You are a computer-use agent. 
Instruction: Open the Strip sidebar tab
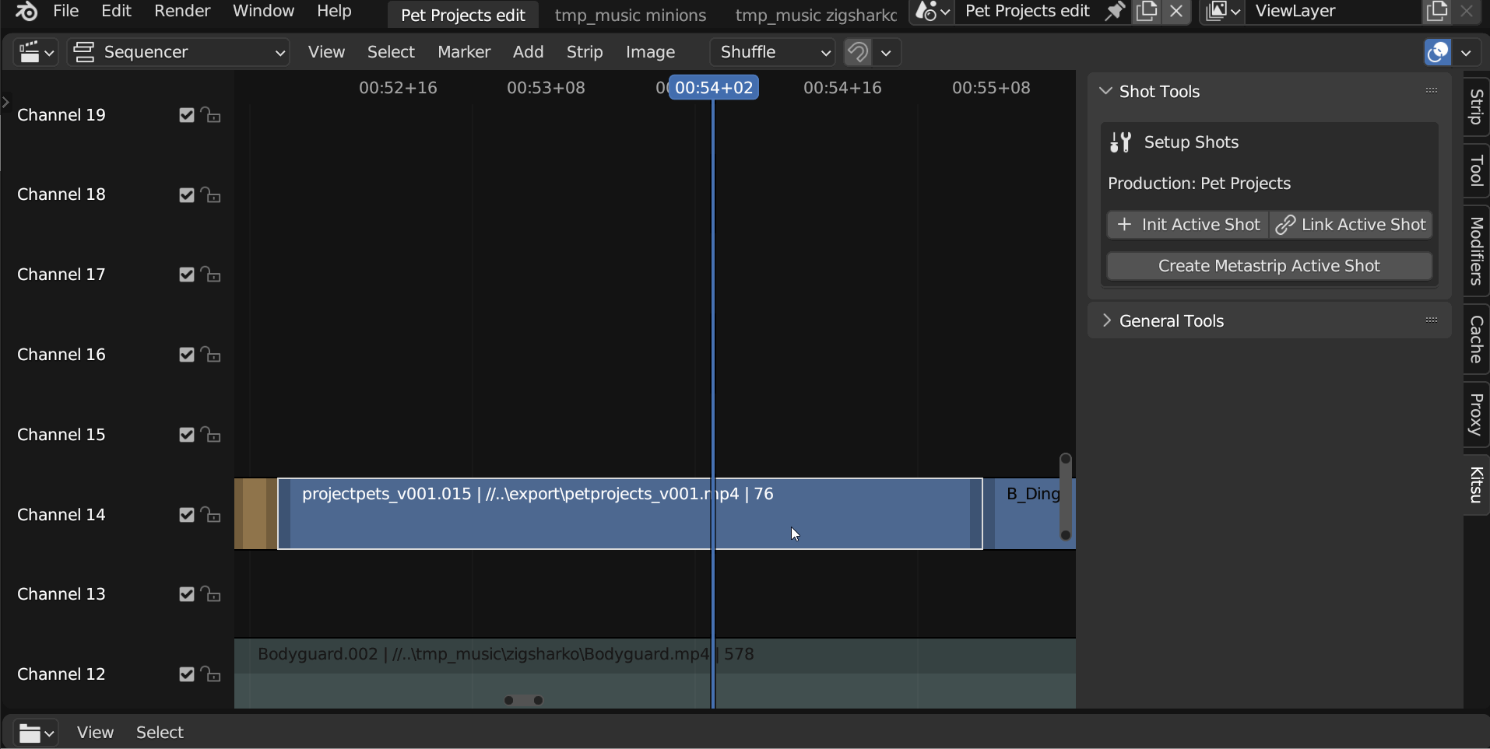click(x=1476, y=107)
